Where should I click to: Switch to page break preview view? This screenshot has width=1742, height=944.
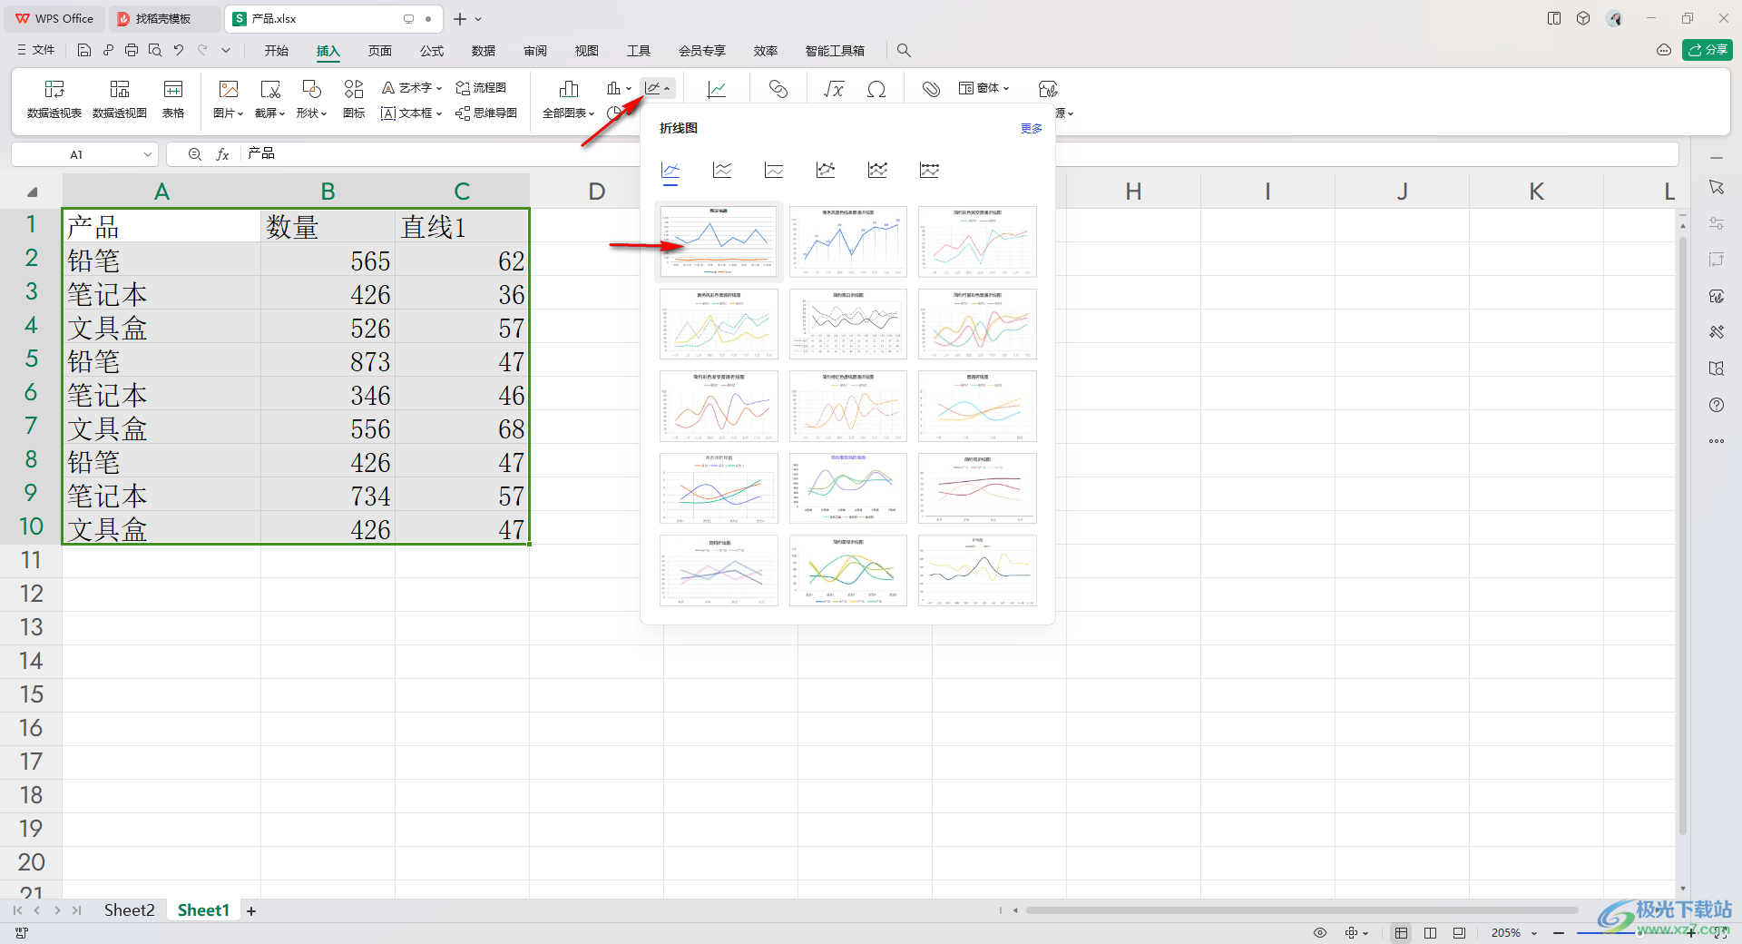pyautogui.click(x=1459, y=933)
